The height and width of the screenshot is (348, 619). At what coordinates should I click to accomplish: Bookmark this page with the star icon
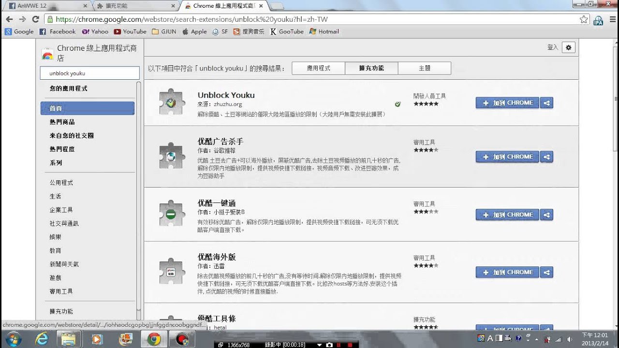[x=584, y=19]
